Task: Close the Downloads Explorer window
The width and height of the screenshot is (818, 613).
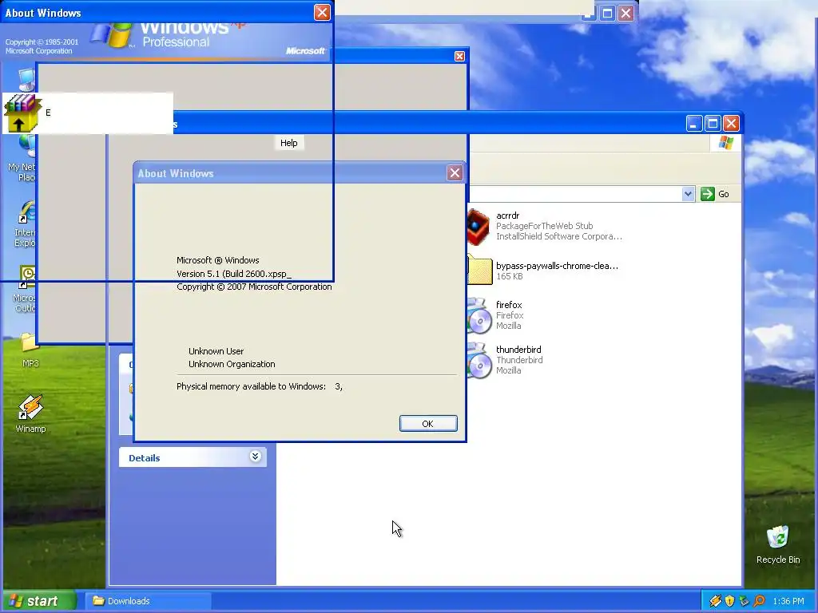Action: 731,124
